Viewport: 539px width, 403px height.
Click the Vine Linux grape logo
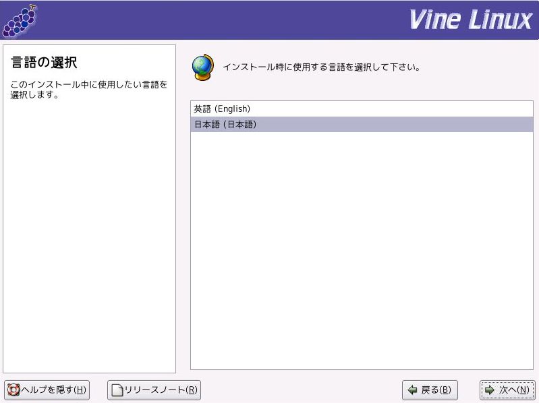(x=20, y=21)
